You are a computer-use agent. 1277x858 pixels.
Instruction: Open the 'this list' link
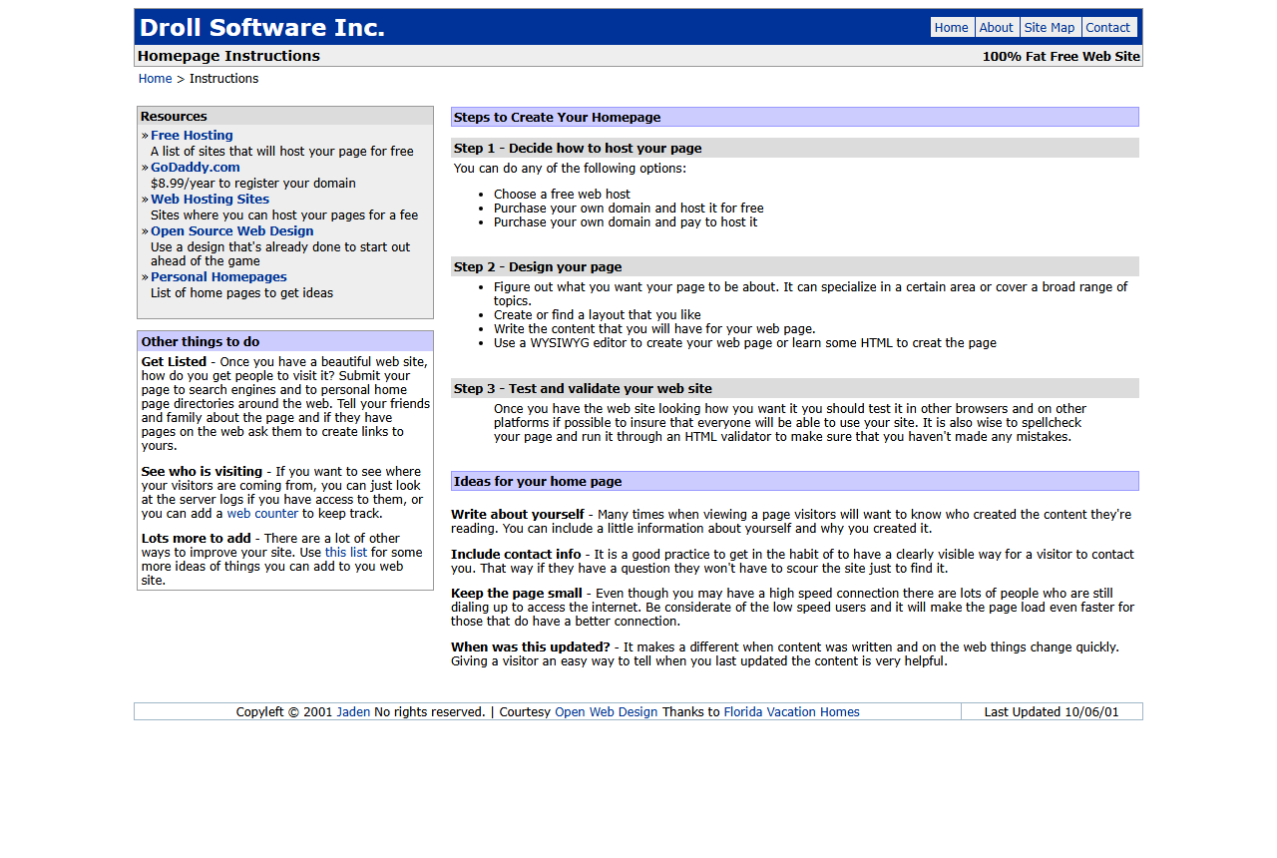click(346, 552)
